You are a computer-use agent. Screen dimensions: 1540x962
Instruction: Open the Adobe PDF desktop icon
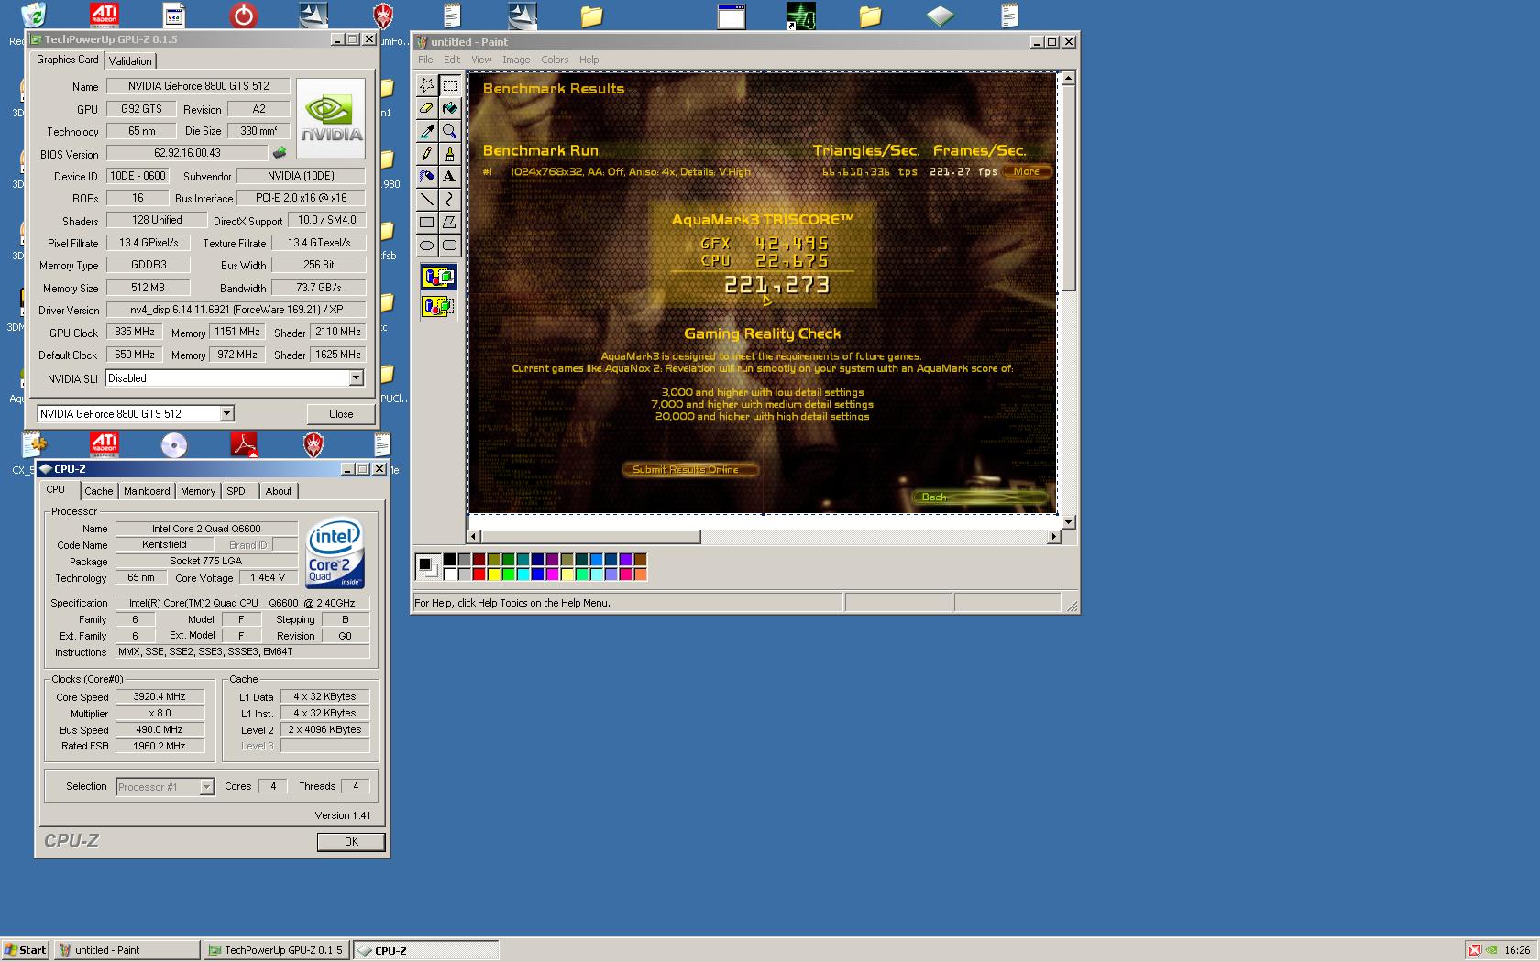[x=244, y=445]
